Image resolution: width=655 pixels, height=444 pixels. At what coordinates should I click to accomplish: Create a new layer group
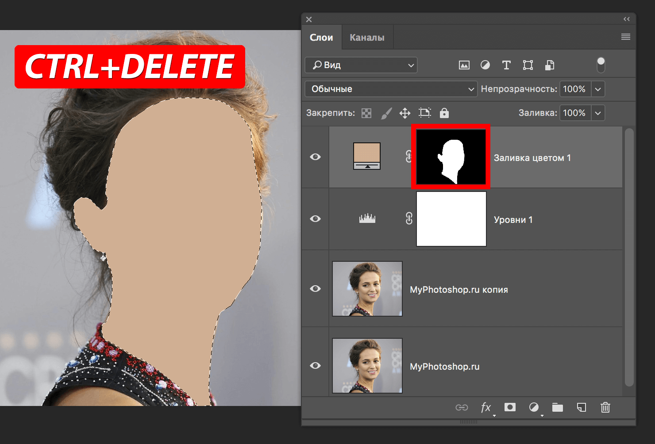click(x=558, y=407)
